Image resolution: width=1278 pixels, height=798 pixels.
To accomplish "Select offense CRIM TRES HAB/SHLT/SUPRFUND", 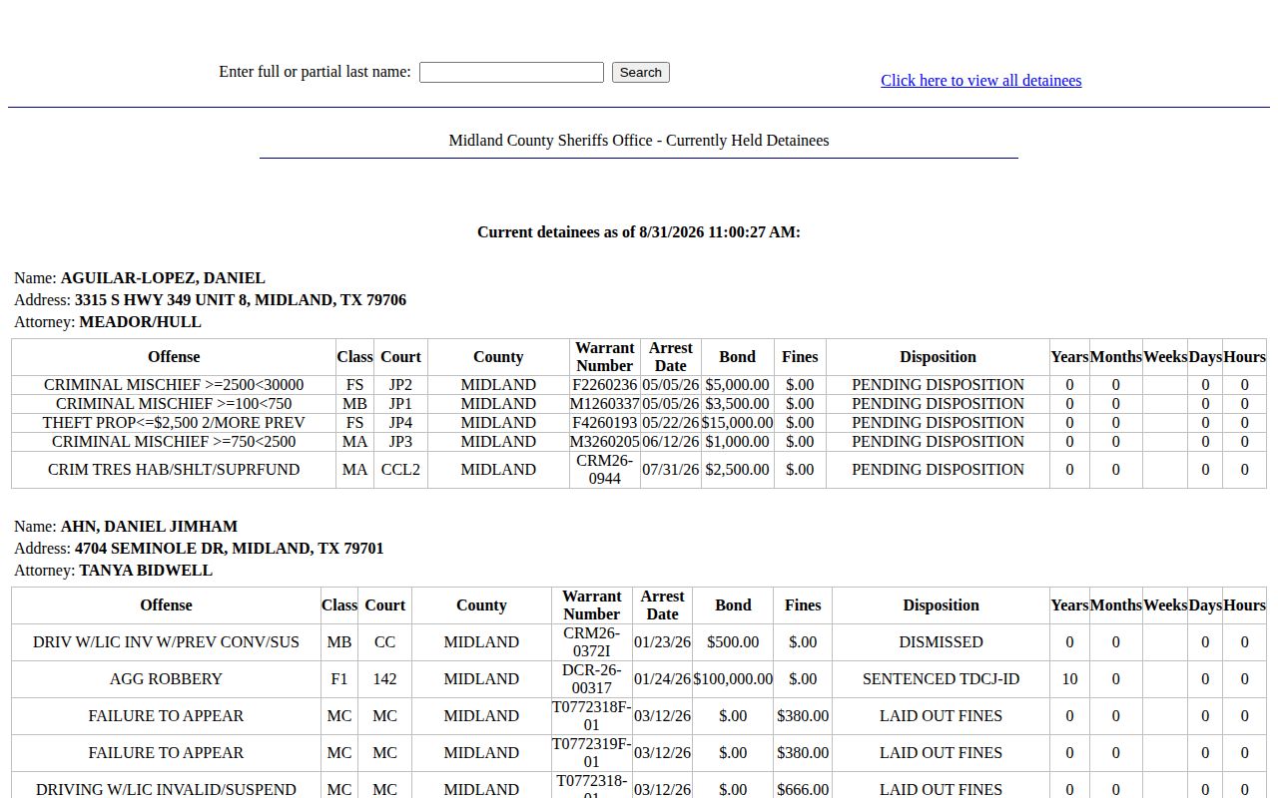I will click(x=174, y=470).
